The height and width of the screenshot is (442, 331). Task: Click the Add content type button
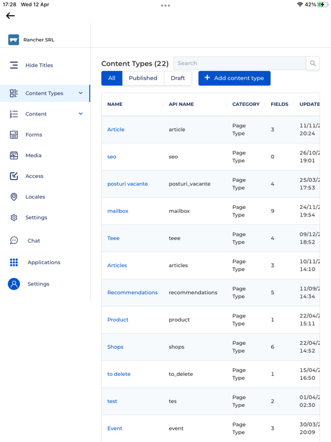point(234,78)
